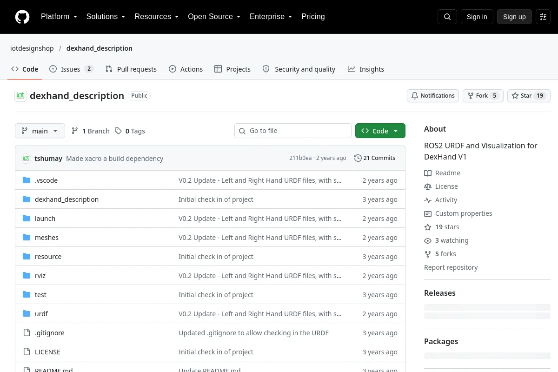558x372 pixels.
Task: Open the .vscode folder icon
Action: click(x=27, y=180)
